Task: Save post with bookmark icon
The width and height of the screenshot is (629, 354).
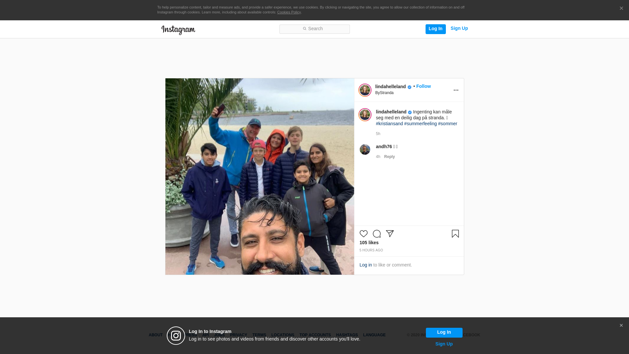Action: click(455, 234)
